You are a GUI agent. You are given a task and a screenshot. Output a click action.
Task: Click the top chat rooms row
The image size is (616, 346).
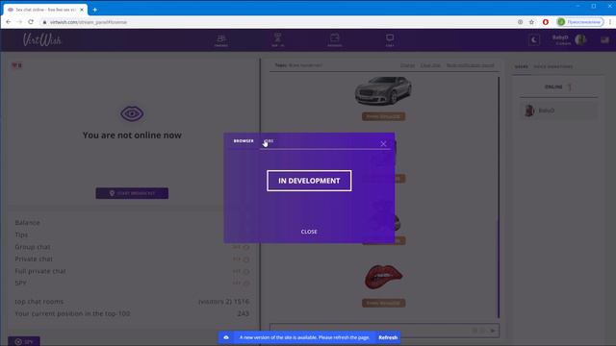(132, 302)
